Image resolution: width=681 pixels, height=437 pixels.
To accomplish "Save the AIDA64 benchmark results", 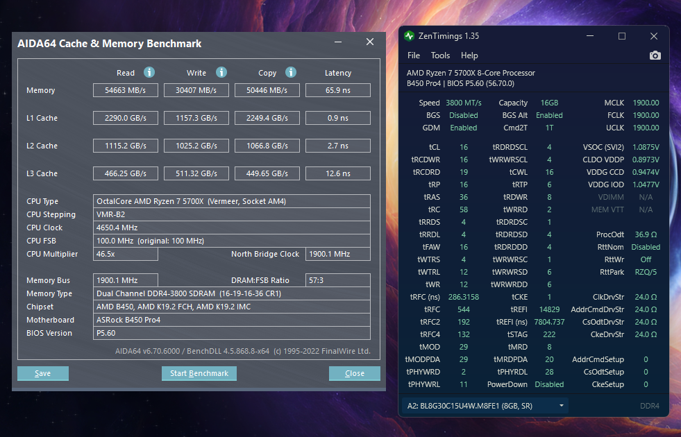I will click(x=42, y=373).
